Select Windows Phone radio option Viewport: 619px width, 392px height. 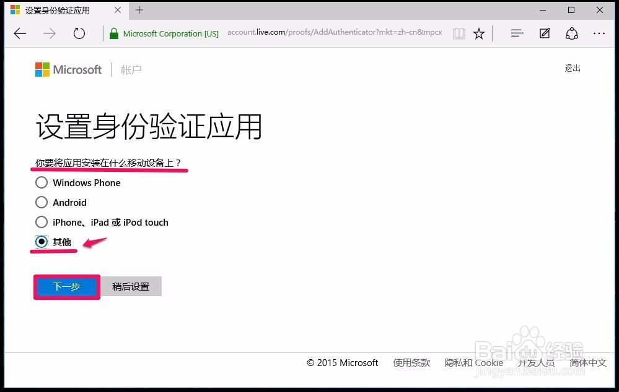(42, 183)
